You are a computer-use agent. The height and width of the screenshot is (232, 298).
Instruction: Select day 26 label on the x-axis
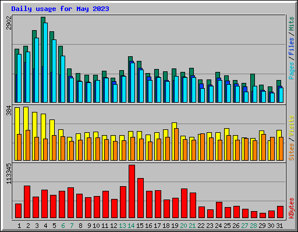pyautogui.click(x=236, y=226)
